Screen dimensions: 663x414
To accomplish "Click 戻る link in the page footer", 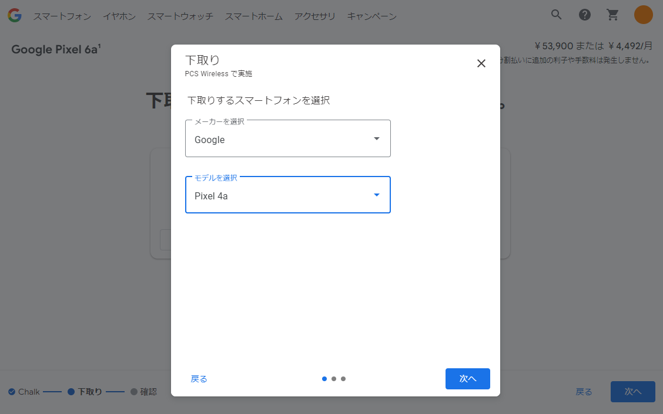I will pos(584,392).
